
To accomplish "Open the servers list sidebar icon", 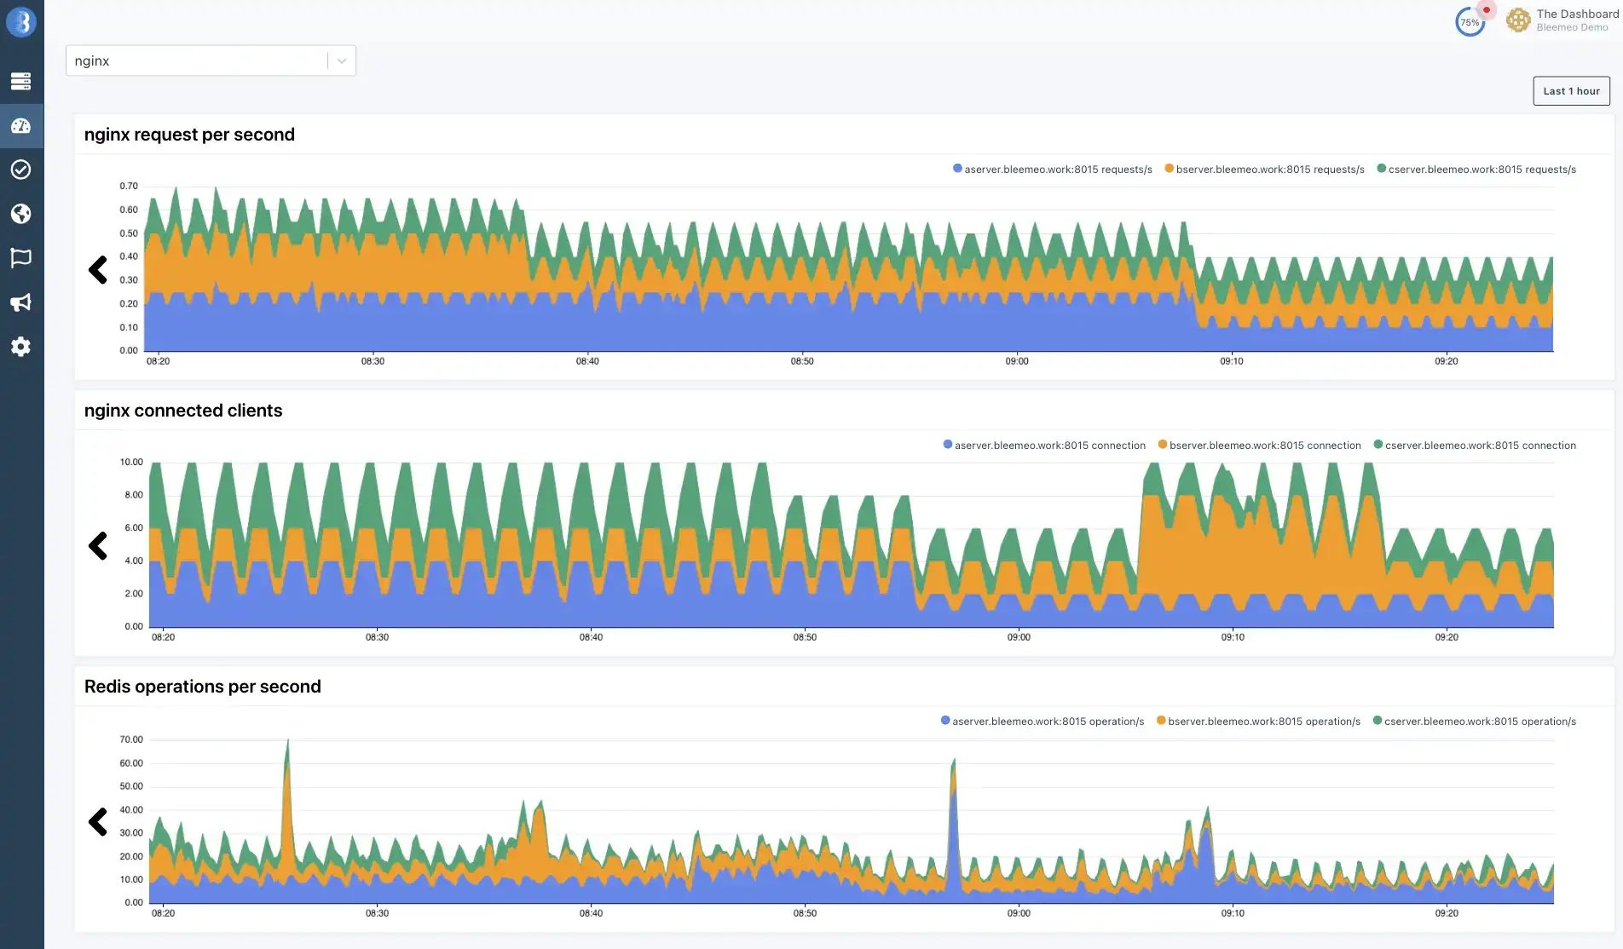I will point(21,82).
